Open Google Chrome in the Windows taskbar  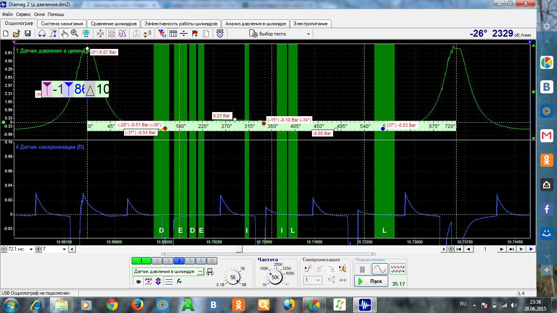coord(112,304)
